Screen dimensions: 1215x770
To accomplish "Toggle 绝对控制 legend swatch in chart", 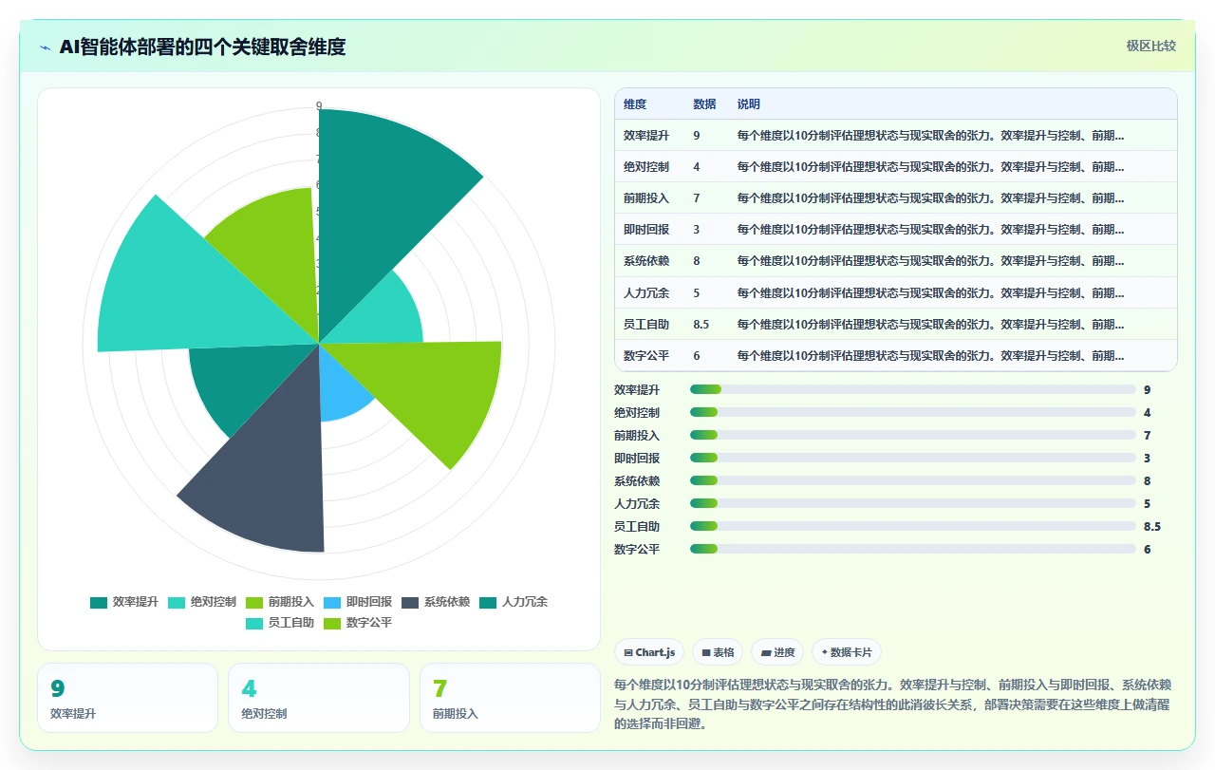I will point(177,602).
